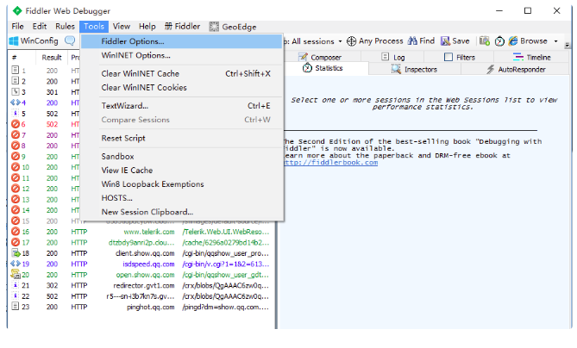Select Reset Script menu entry
Screen dimensions: 577x348
[181, 138]
